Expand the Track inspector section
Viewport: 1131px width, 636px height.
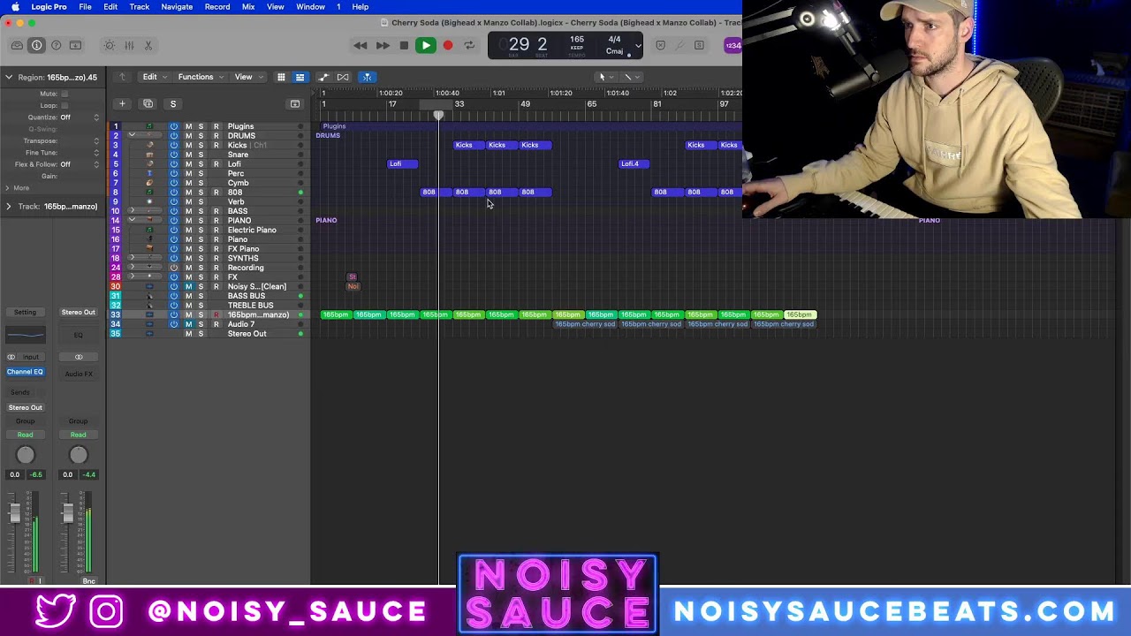pos(9,206)
